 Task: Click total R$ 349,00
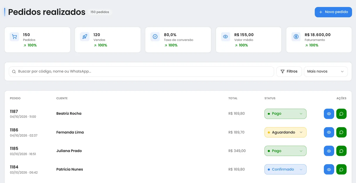237,151
